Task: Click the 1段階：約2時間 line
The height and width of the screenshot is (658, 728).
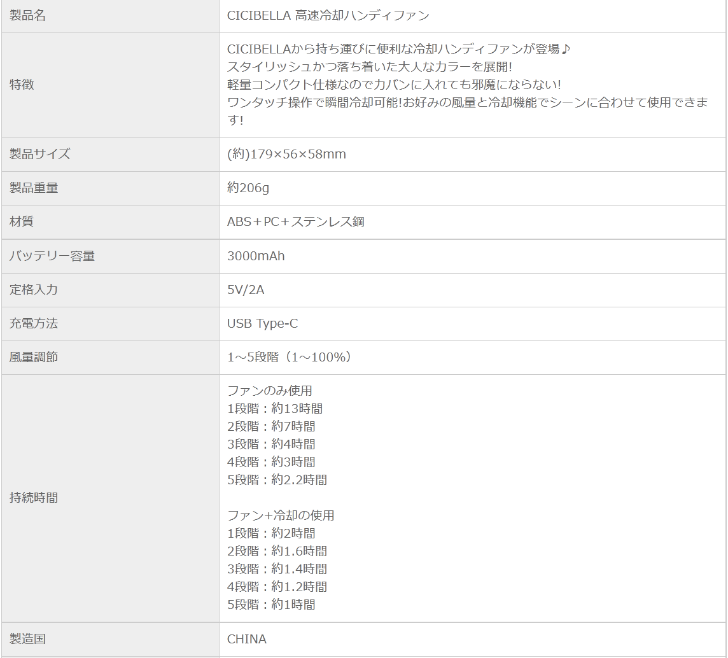Action: [271, 533]
